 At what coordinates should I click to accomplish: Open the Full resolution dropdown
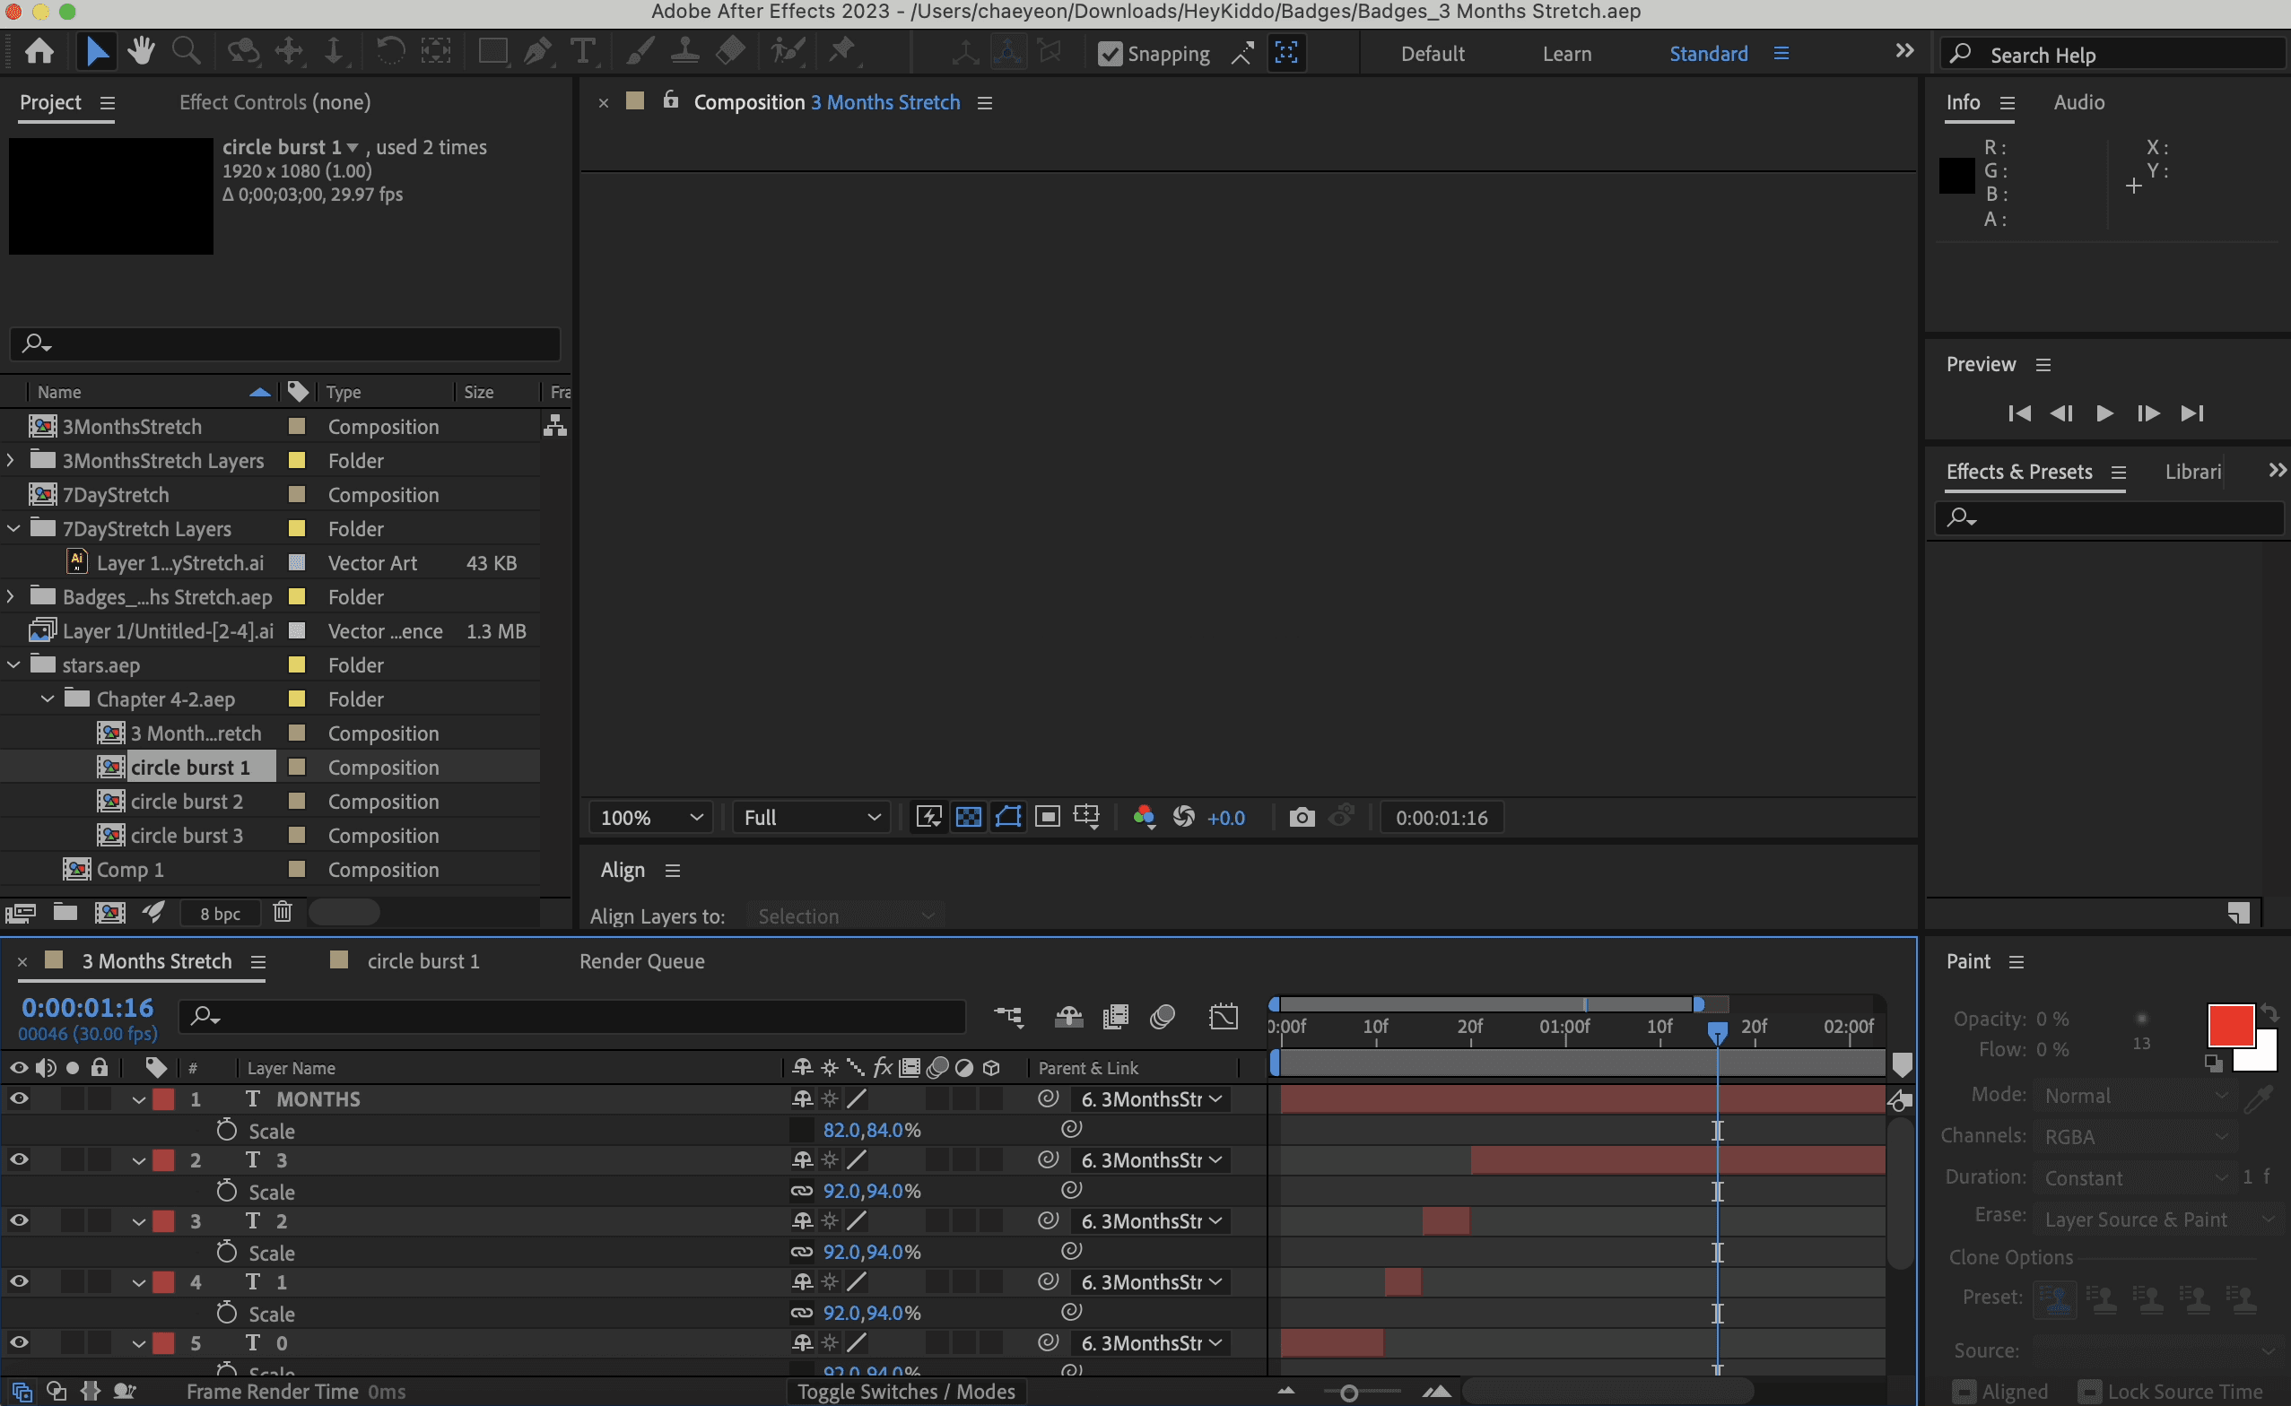tap(811, 818)
